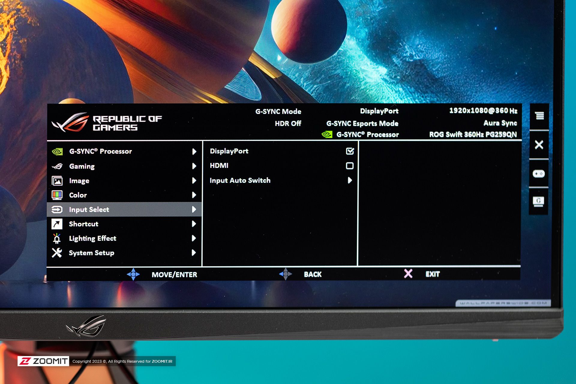Click the G-SYNC Processor text in the header

[x=367, y=134]
